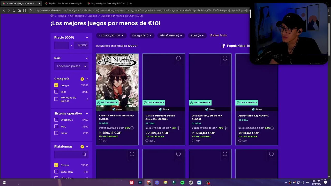
Task: Reload the Eneba page
Action: tap(14, 10)
